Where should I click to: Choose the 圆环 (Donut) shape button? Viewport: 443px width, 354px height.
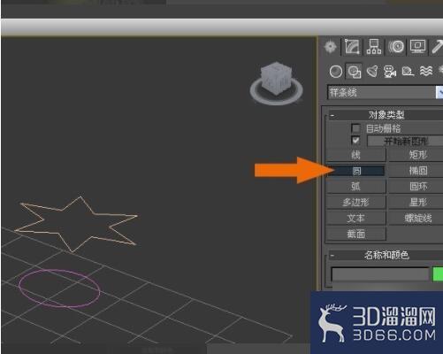pos(417,187)
